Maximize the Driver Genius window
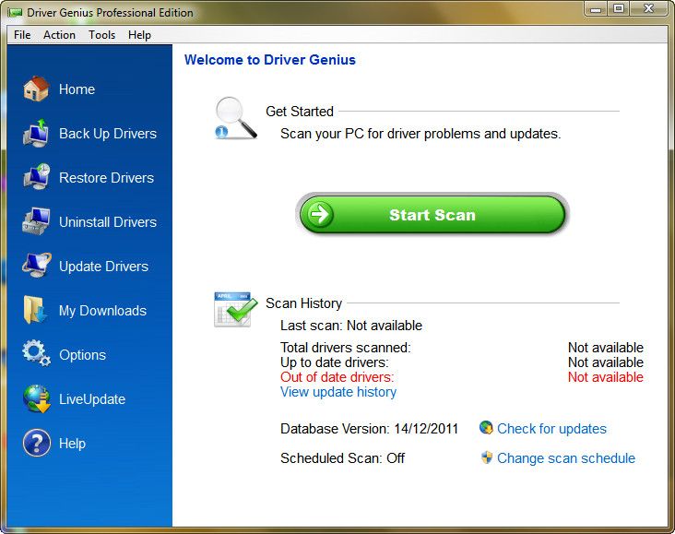The image size is (675, 534). tap(619, 9)
